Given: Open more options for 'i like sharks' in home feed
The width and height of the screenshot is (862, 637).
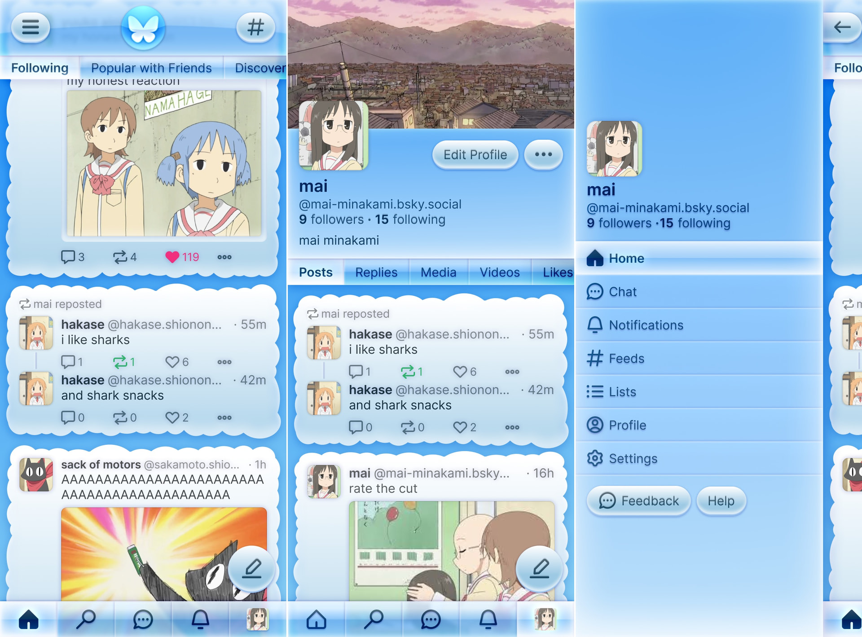Looking at the screenshot, I should pyautogui.click(x=224, y=362).
